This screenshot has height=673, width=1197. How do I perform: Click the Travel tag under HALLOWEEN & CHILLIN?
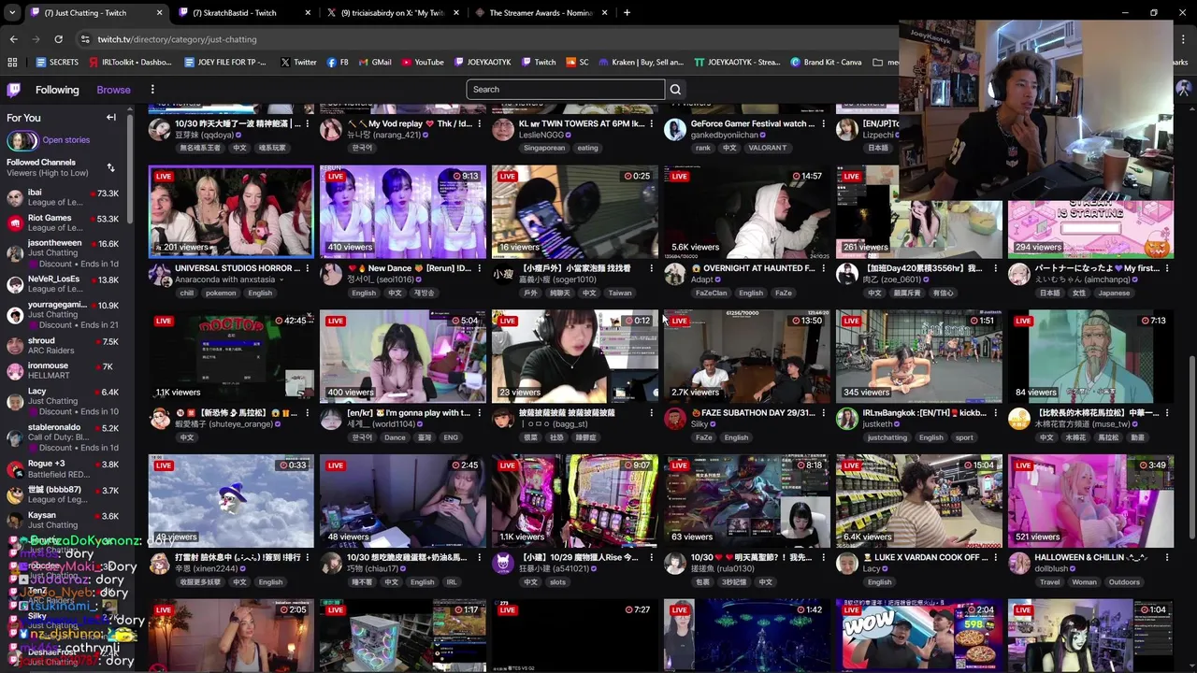[1049, 582]
